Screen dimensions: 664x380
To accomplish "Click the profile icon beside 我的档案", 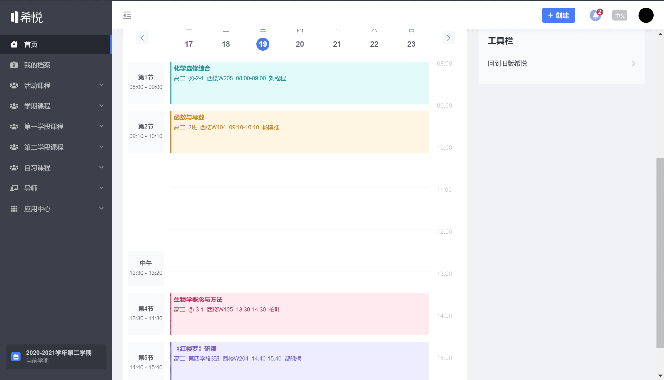I will click(x=14, y=65).
